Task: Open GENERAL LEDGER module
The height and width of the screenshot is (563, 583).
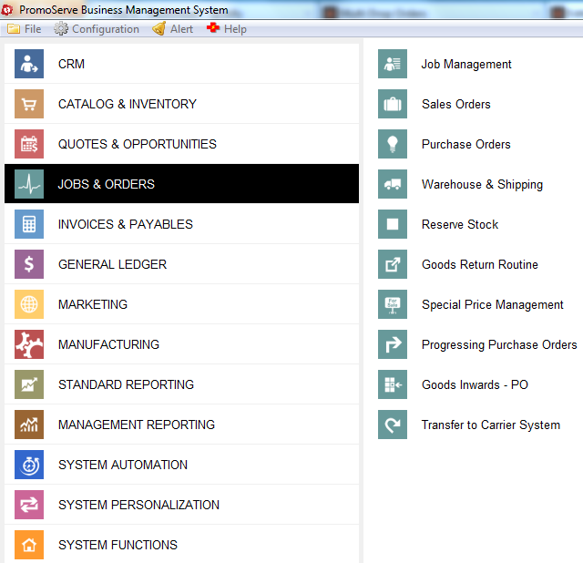Action: [x=182, y=264]
